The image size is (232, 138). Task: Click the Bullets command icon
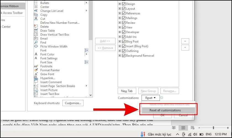point(36,3)
